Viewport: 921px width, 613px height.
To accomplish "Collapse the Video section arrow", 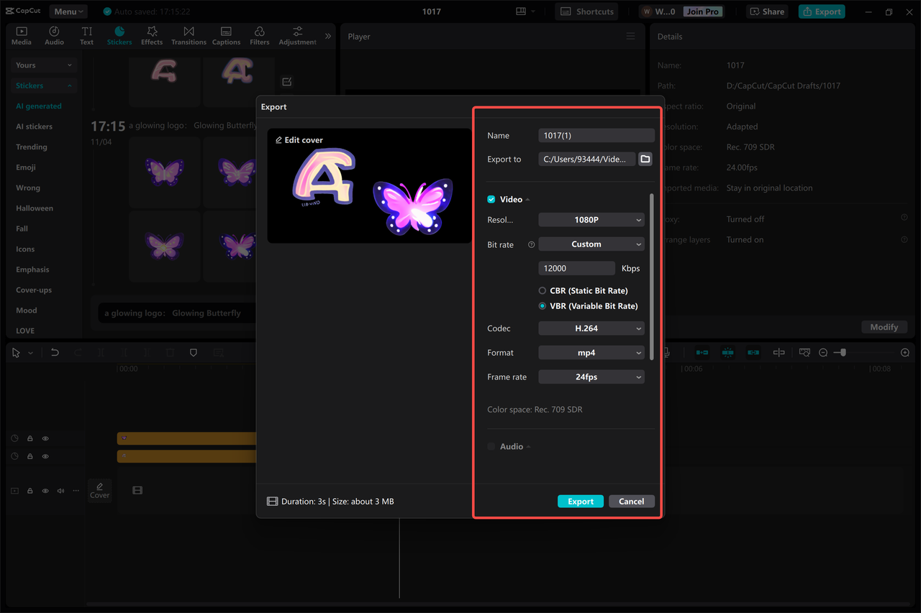I will [528, 200].
